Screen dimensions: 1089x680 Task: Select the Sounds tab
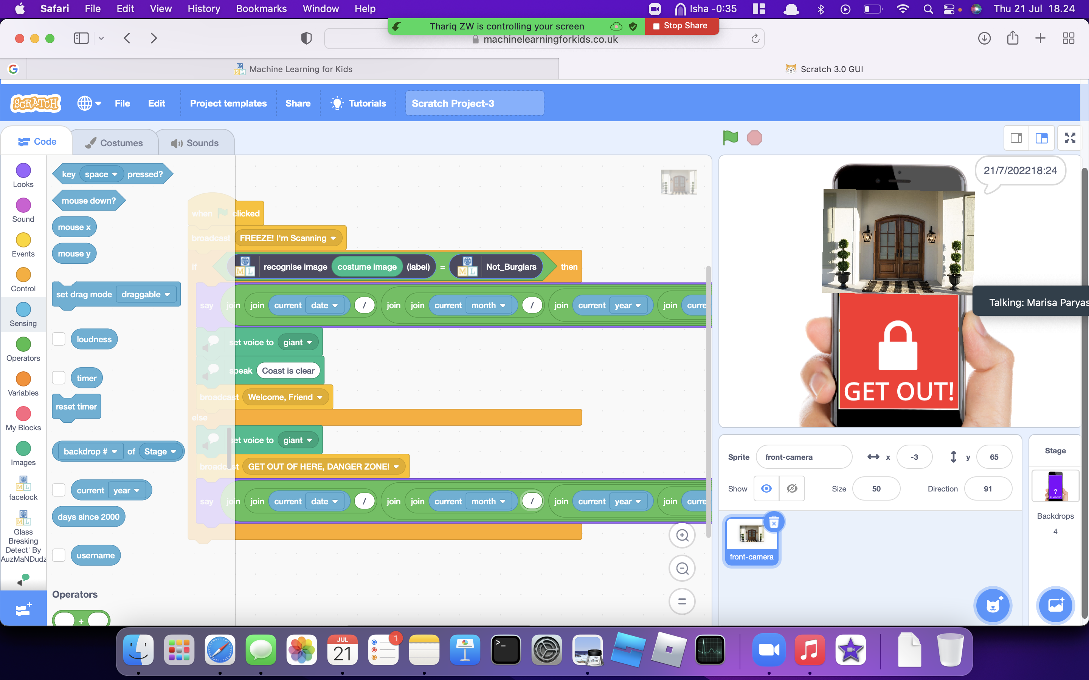point(194,142)
